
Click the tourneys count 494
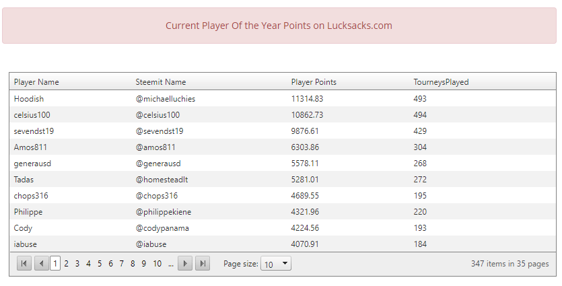[x=420, y=115]
